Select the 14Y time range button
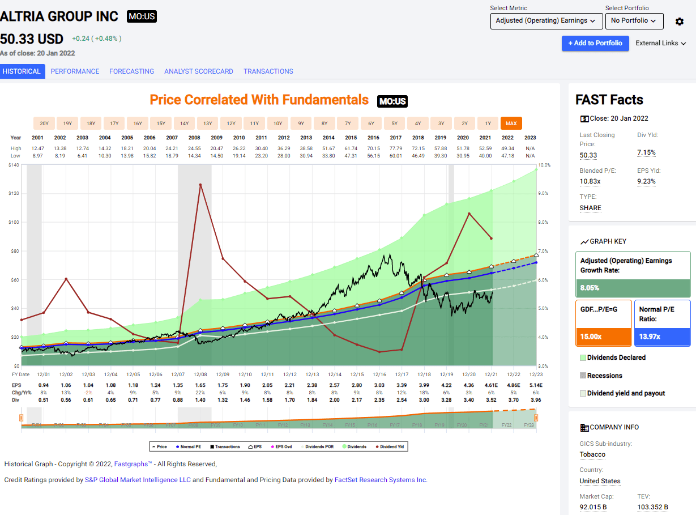Screen dimensions: 696x515 click(185, 124)
